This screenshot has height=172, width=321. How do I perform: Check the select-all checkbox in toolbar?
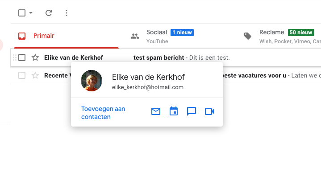[22, 13]
